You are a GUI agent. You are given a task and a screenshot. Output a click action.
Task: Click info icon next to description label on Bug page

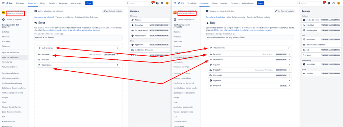[233, 34]
